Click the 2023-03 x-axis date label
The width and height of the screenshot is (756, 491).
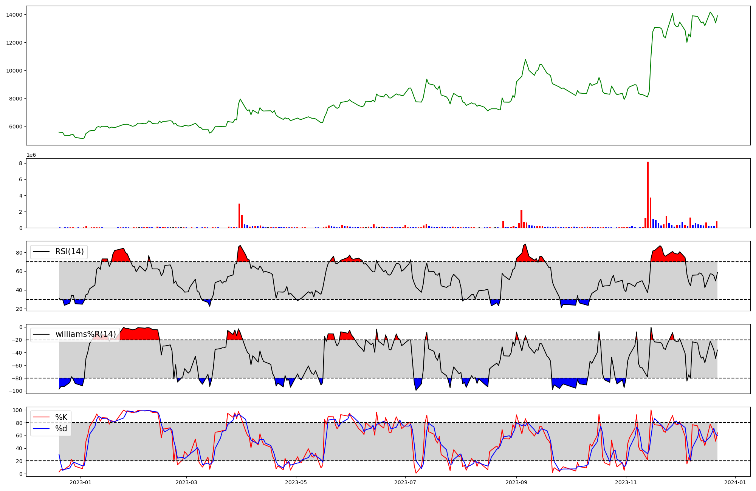point(186,482)
